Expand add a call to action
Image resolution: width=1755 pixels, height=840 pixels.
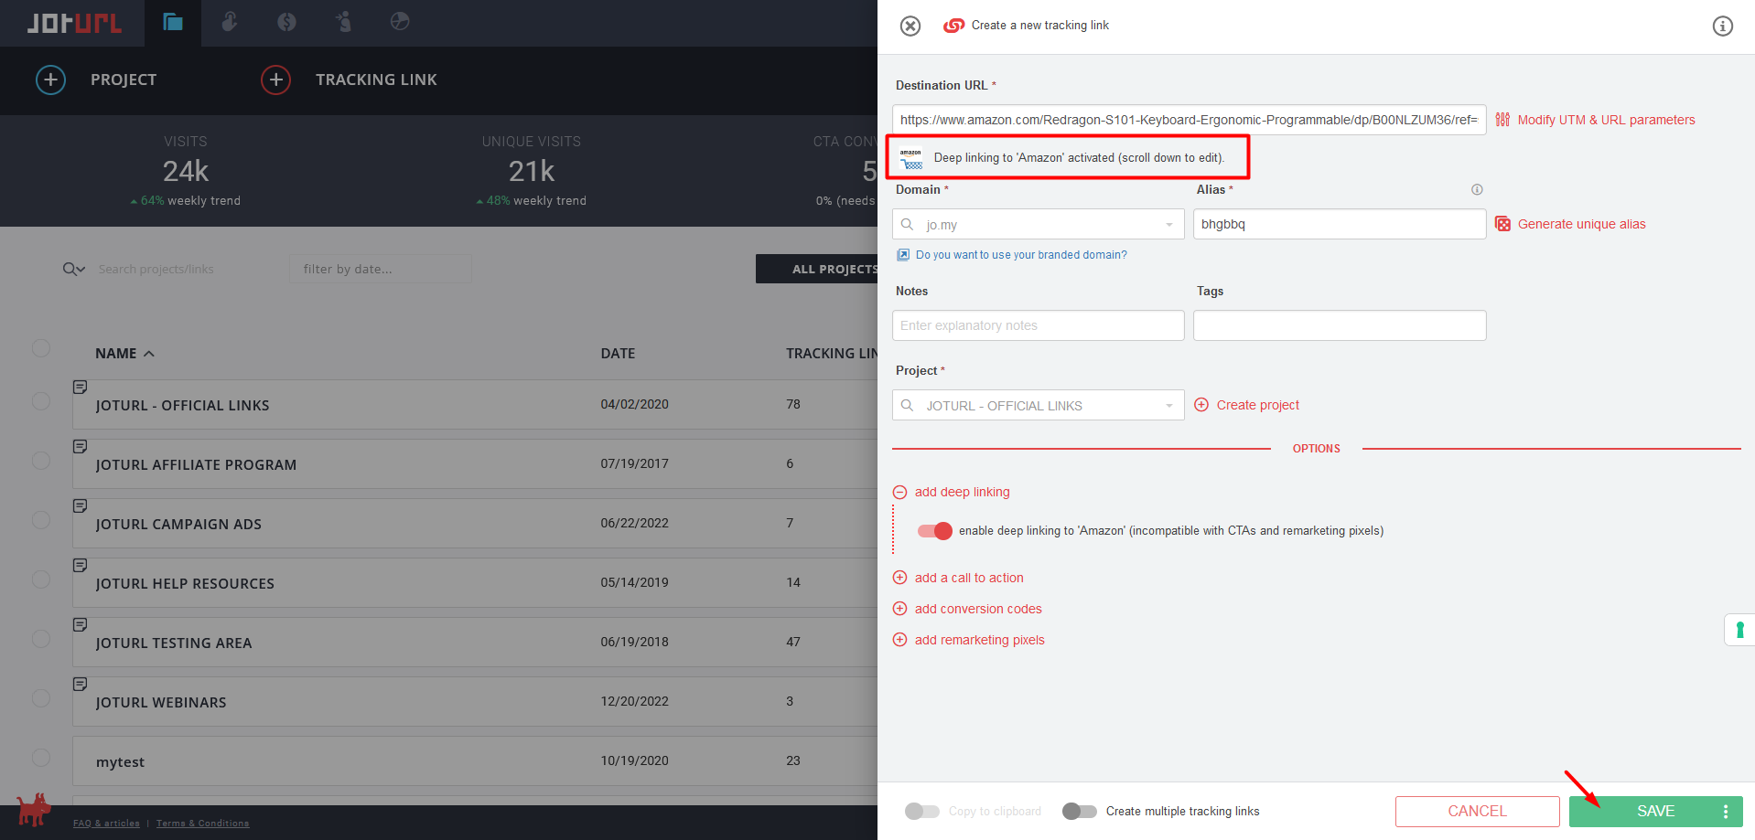pyautogui.click(x=958, y=578)
